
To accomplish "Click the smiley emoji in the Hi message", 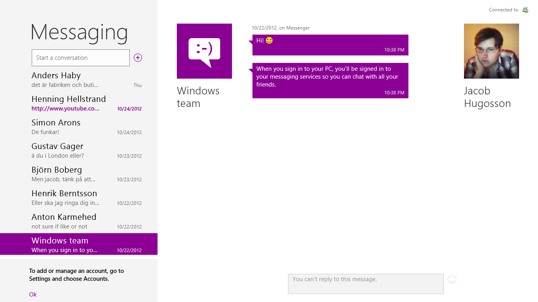I will click(269, 40).
